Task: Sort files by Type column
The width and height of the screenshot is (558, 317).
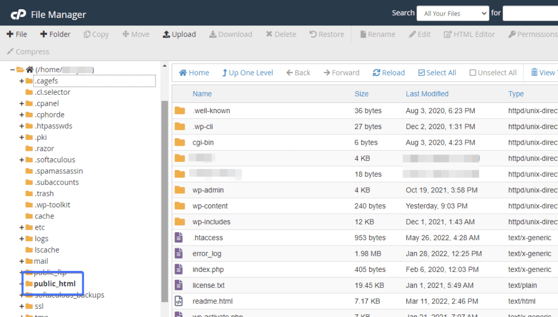Action: click(x=516, y=94)
